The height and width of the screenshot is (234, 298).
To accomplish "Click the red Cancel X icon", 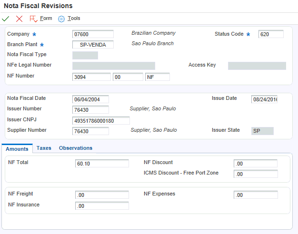I will coord(19,19).
